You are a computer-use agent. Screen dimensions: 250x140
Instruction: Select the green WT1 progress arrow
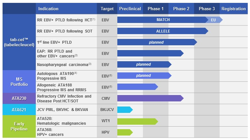[137, 122]
